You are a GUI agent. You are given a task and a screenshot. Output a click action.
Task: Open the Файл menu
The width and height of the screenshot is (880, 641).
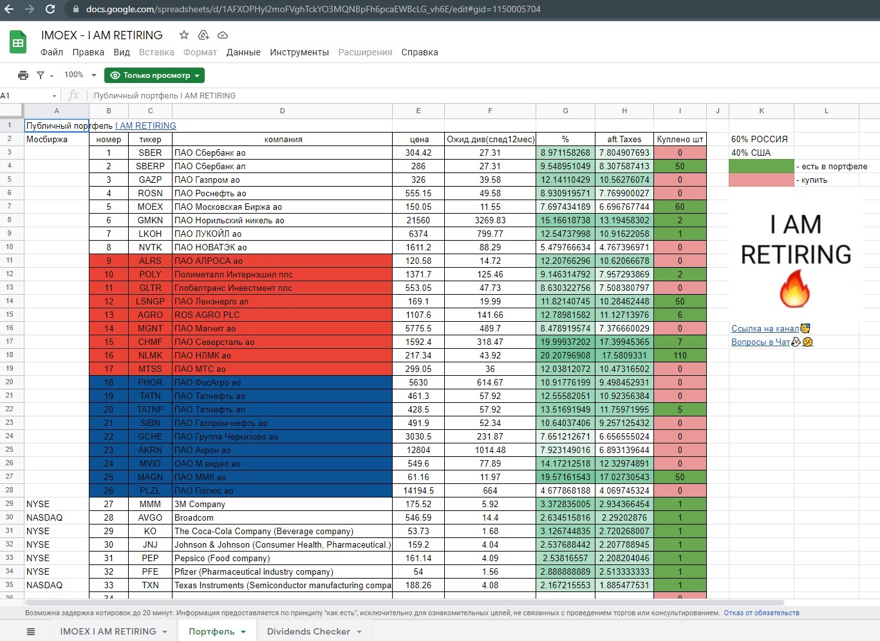[x=51, y=52]
